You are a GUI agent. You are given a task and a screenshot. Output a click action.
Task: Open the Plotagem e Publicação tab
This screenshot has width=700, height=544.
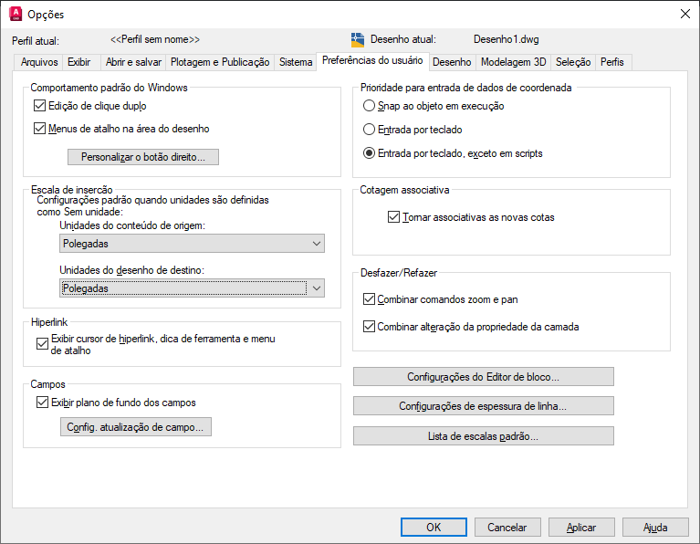coord(220,62)
